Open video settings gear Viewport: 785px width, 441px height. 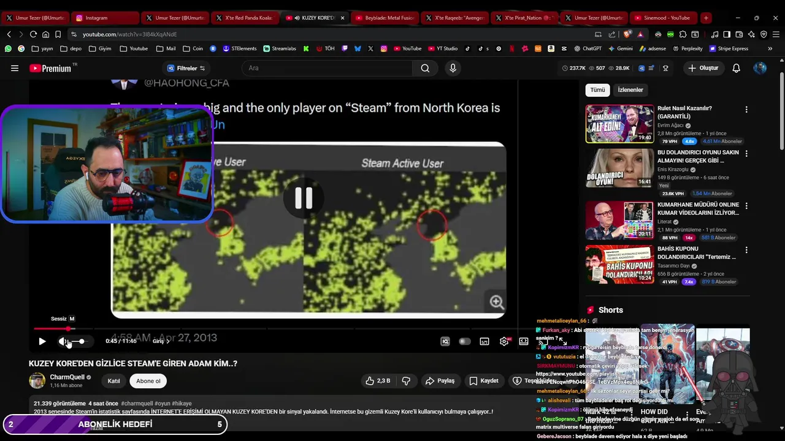(x=504, y=341)
